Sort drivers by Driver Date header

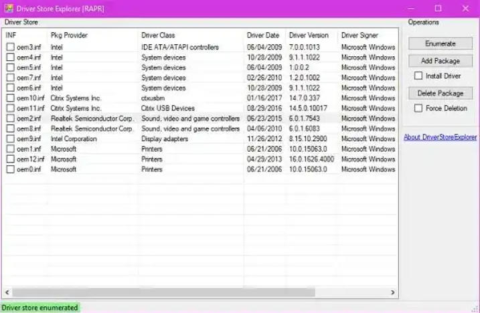[264, 35]
